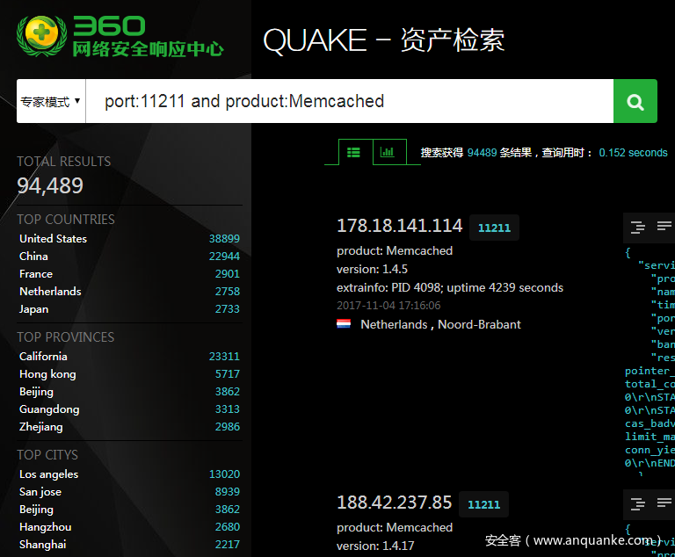The image size is (675, 557).
Task: Click the 'TOP PROVINCES' section heading
Action: click(x=65, y=337)
